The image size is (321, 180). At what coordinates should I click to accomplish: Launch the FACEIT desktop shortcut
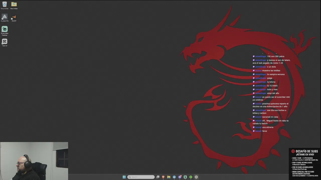14,18
